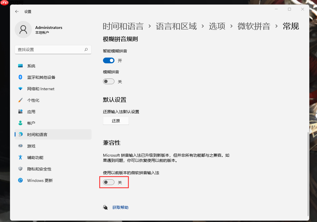Select the 帐户 accounts icon
The height and width of the screenshot is (222, 317).
point(20,123)
